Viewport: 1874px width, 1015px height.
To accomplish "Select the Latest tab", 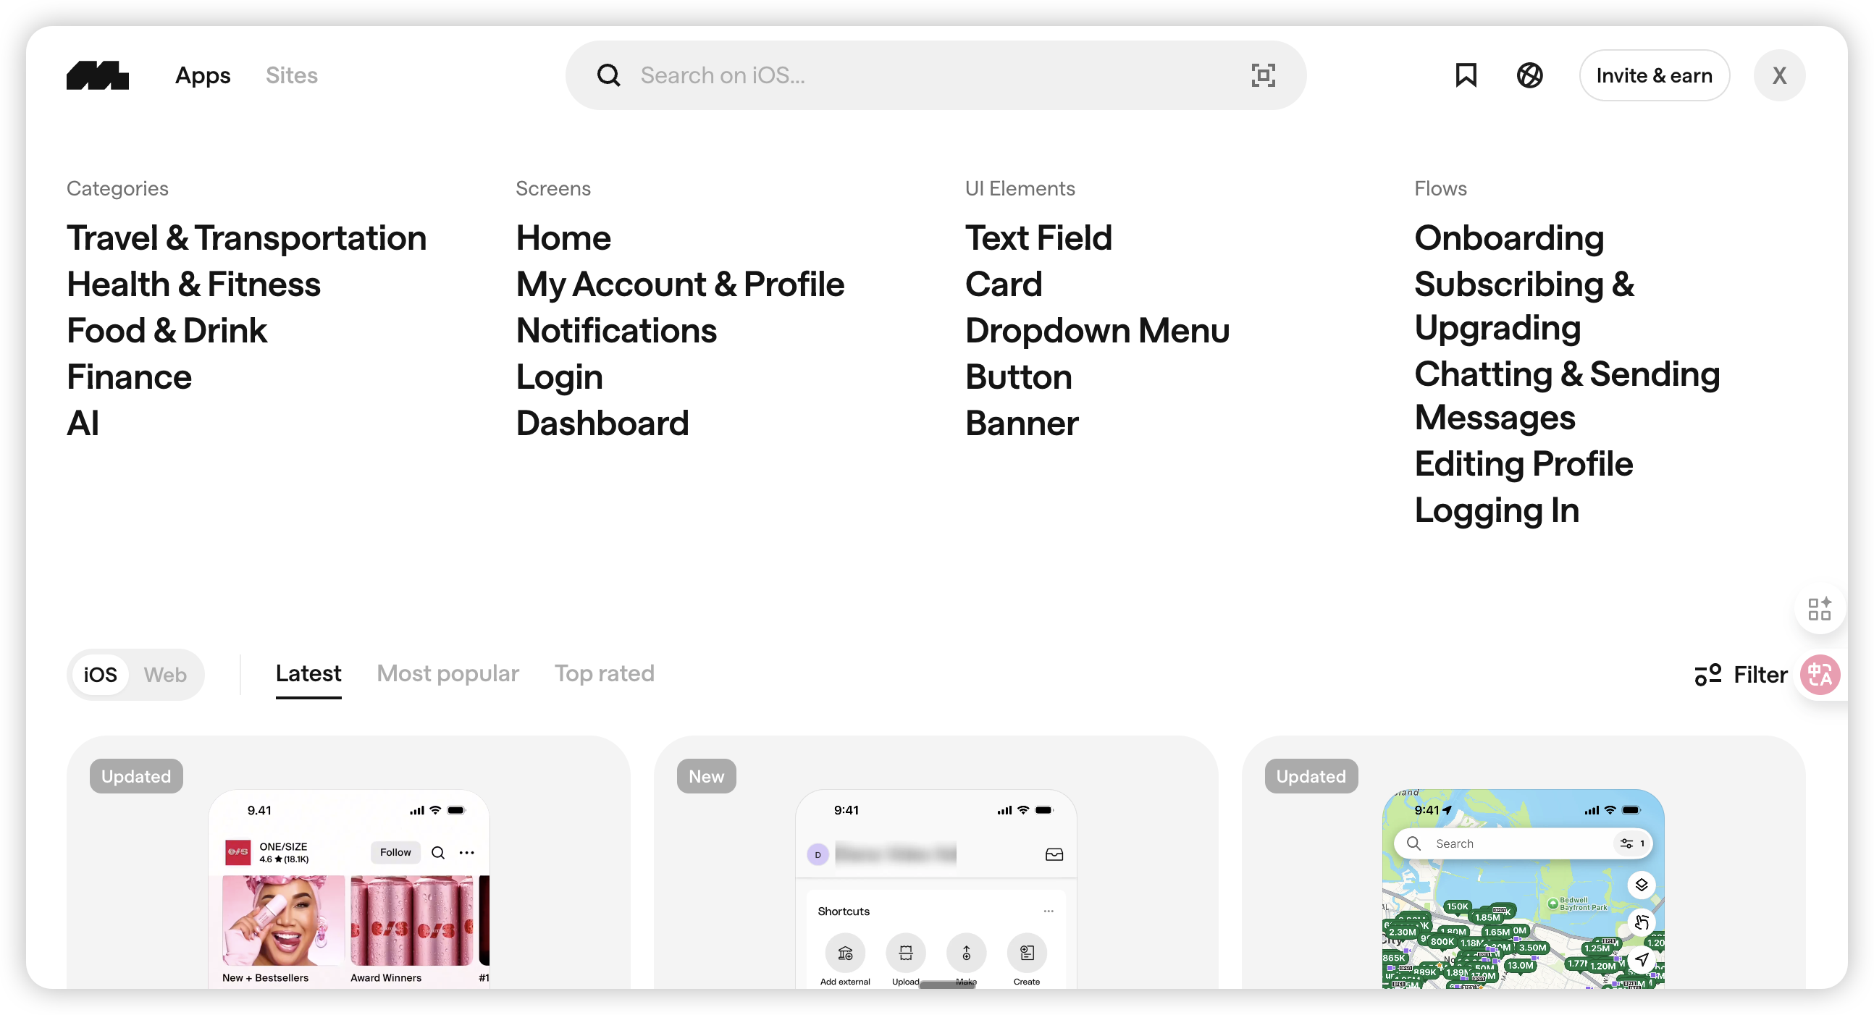I will click(x=308, y=674).
